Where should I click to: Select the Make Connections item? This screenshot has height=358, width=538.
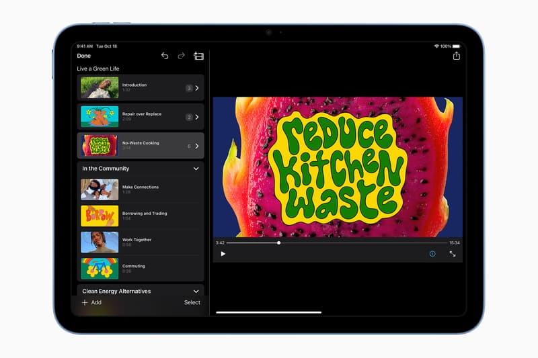click(141, 189)
